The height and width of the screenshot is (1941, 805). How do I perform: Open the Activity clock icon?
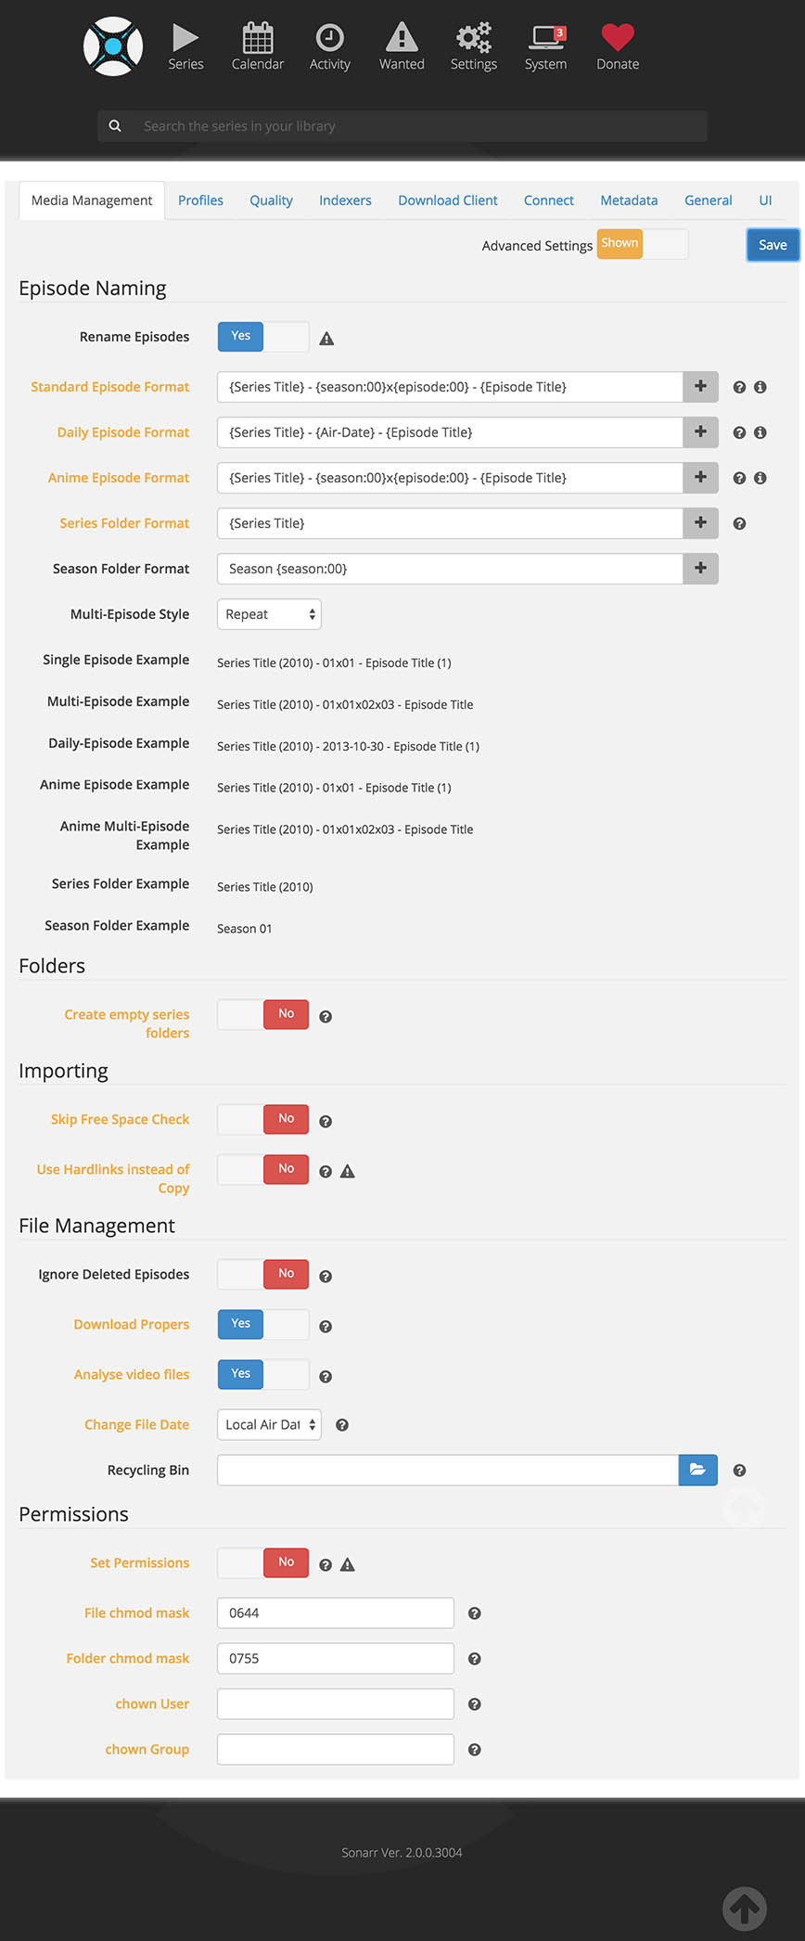tap(329, 38)
